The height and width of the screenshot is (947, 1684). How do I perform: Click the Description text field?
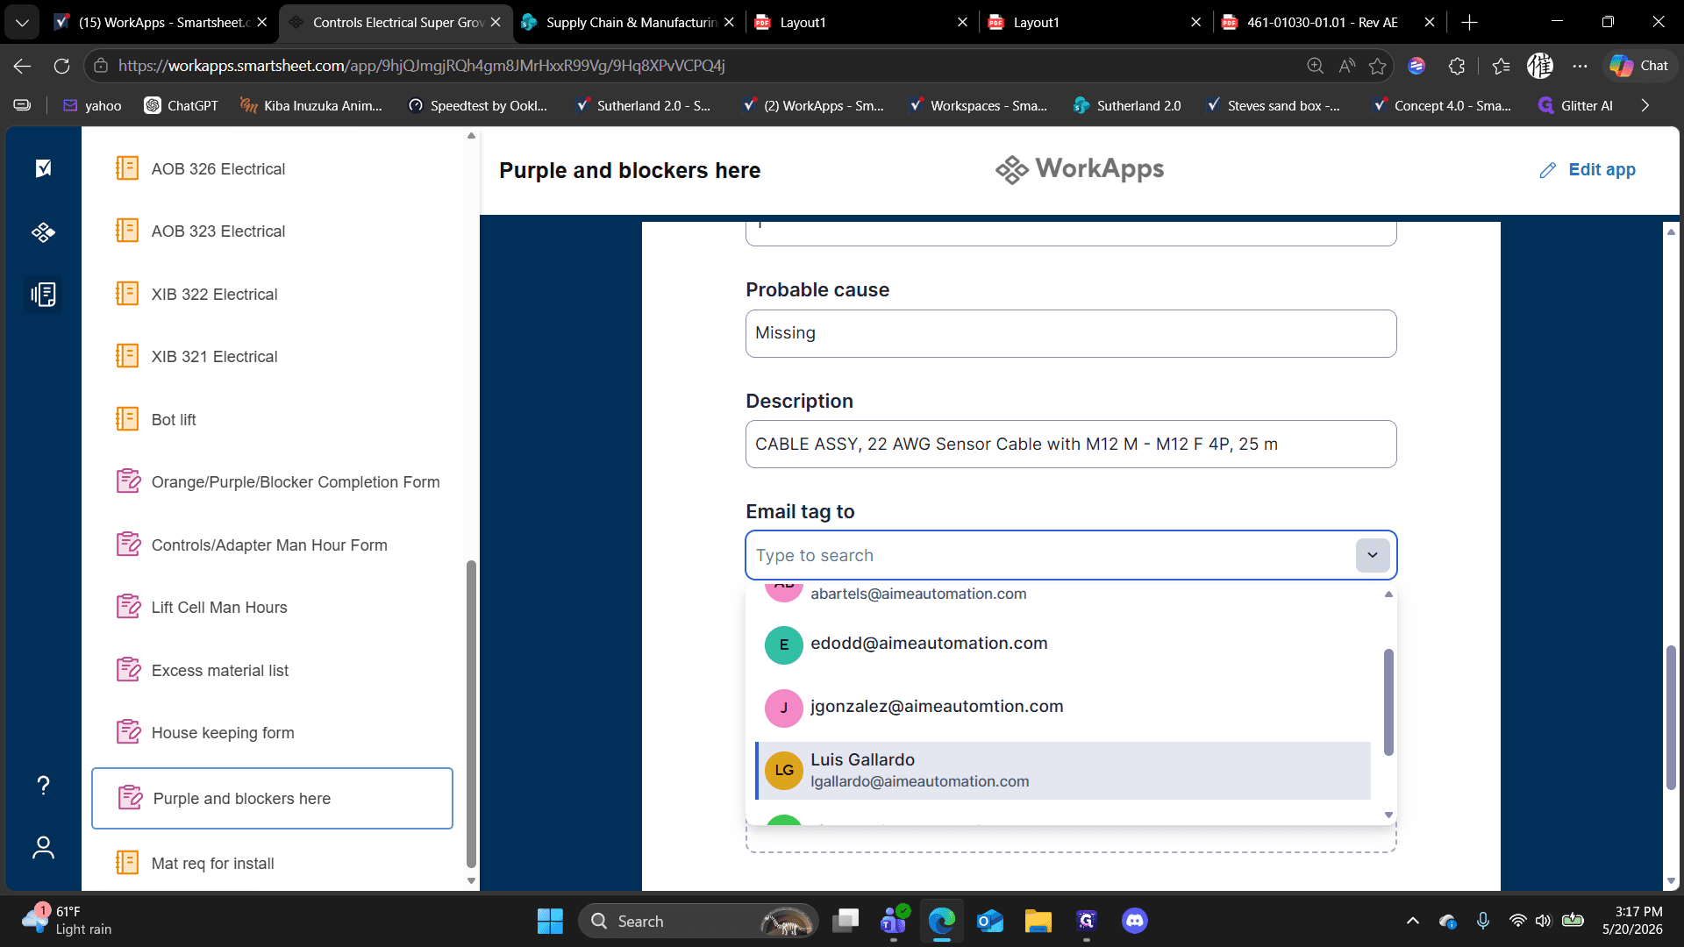(1071, 445)
